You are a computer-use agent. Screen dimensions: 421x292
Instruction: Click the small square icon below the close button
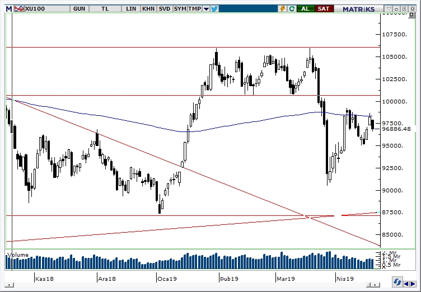pyautogui.click(x=411, y=15)
